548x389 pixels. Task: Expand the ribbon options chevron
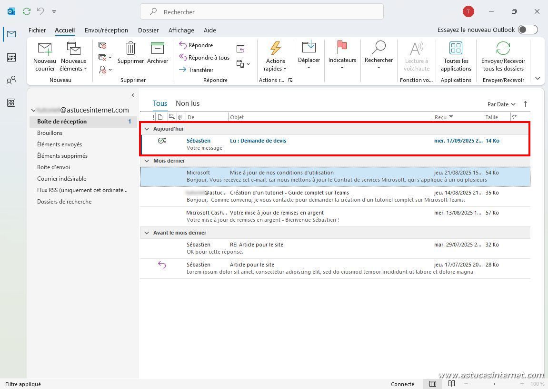click(x=538, y=79)
